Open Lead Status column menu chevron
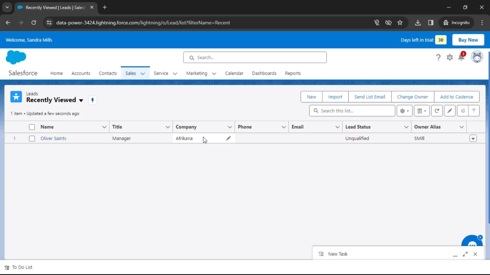490x275 pixels. (406, 127)
